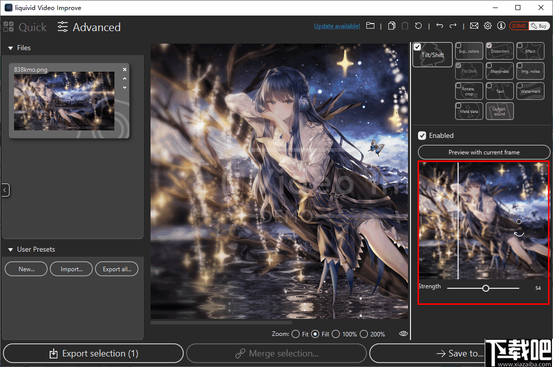Screen dimensions: 553x367
Task: Select the Rotate, crop tool
Action: [x=469, y=91]
